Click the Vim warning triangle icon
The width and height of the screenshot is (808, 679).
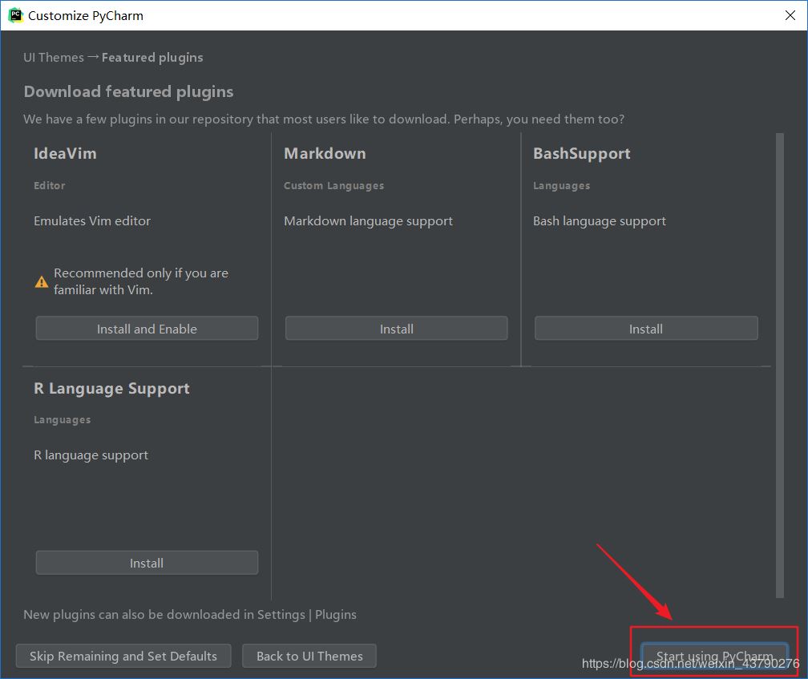tap(42, 281)
